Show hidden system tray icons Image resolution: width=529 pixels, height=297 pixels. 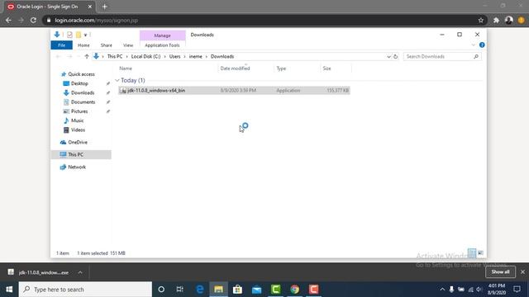click(442, 290)
